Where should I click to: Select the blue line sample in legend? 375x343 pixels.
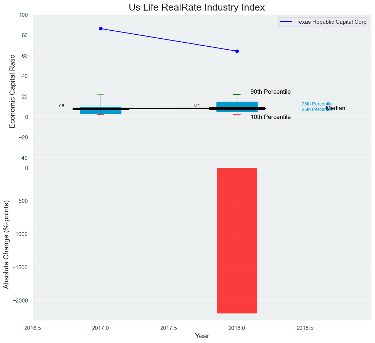pyautogui.click(x=286, y=22)
